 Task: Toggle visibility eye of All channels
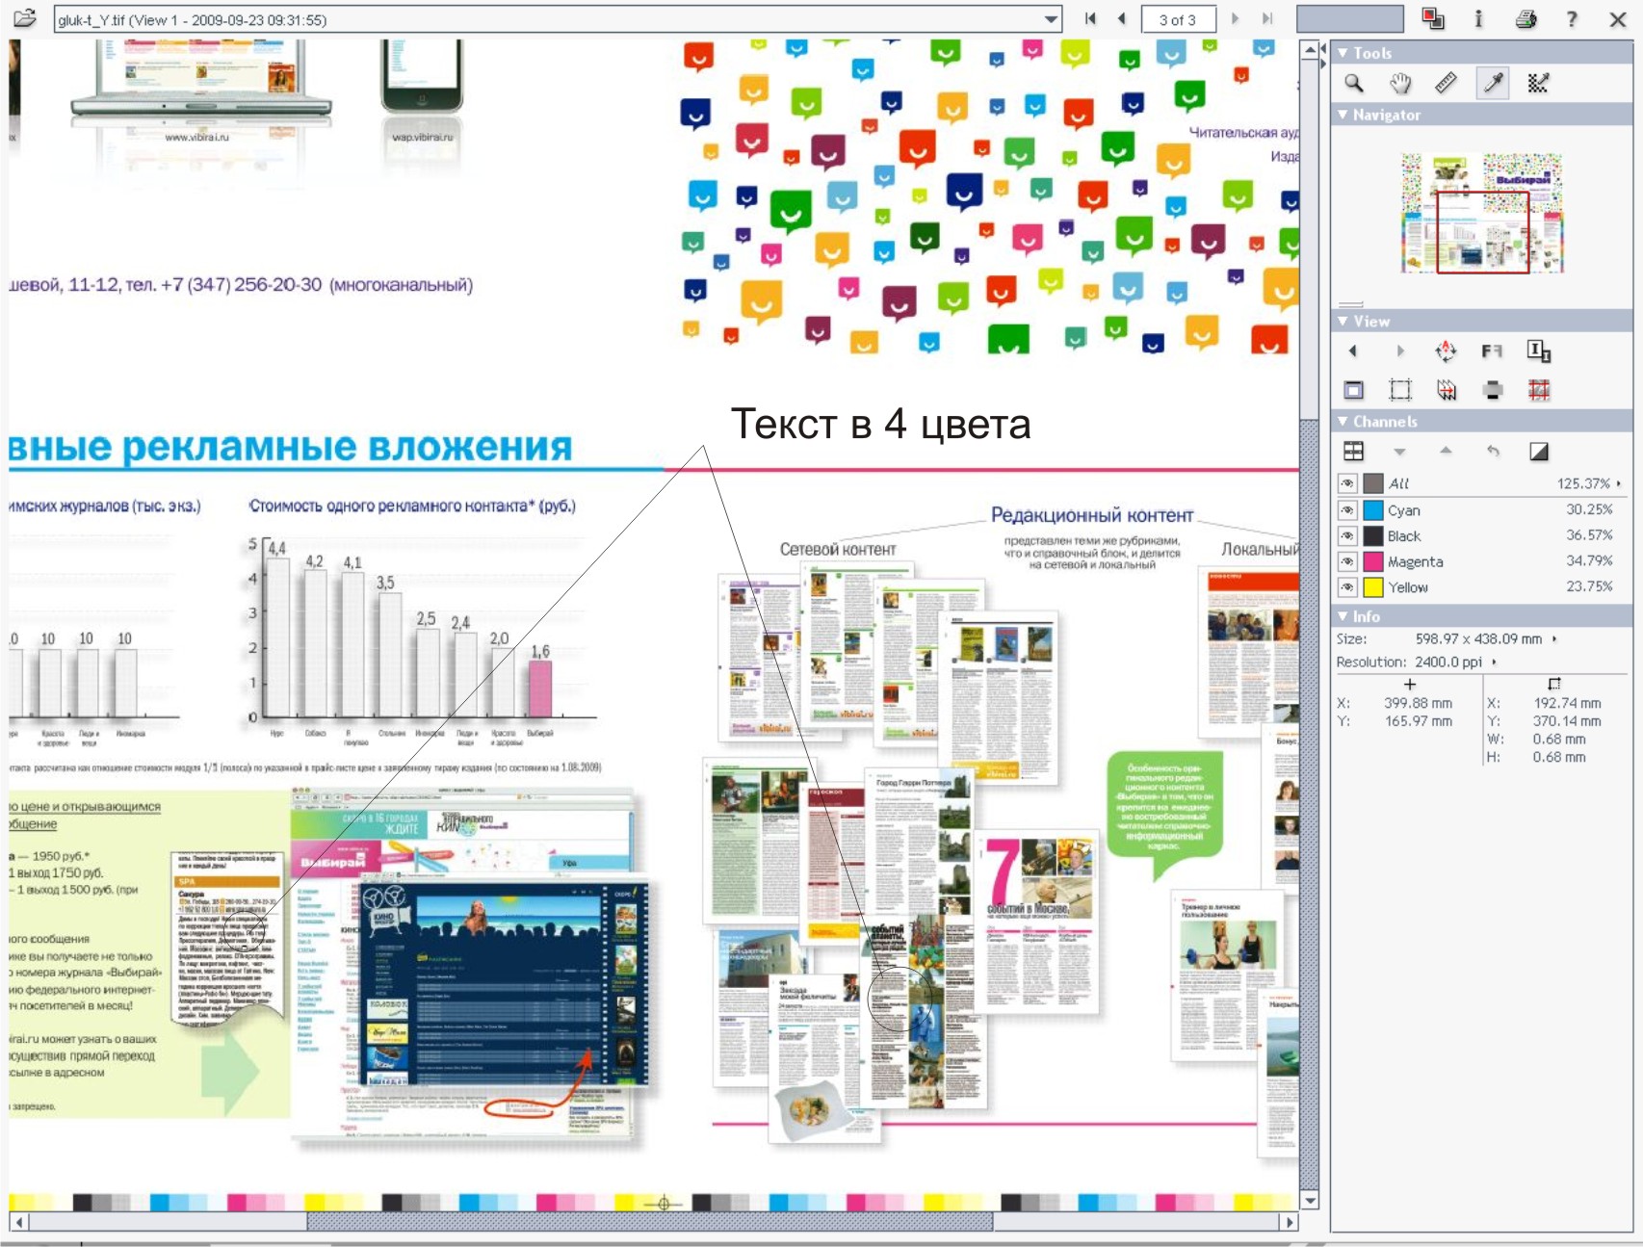1347,483
